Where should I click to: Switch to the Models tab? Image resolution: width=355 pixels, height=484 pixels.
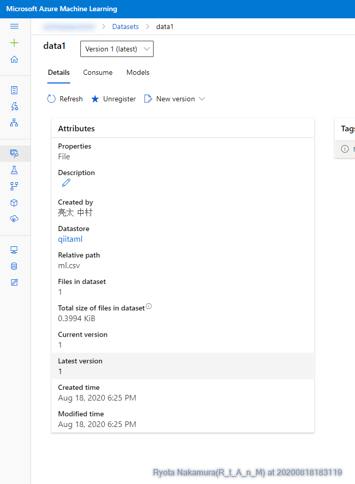[x=138, y=73]
